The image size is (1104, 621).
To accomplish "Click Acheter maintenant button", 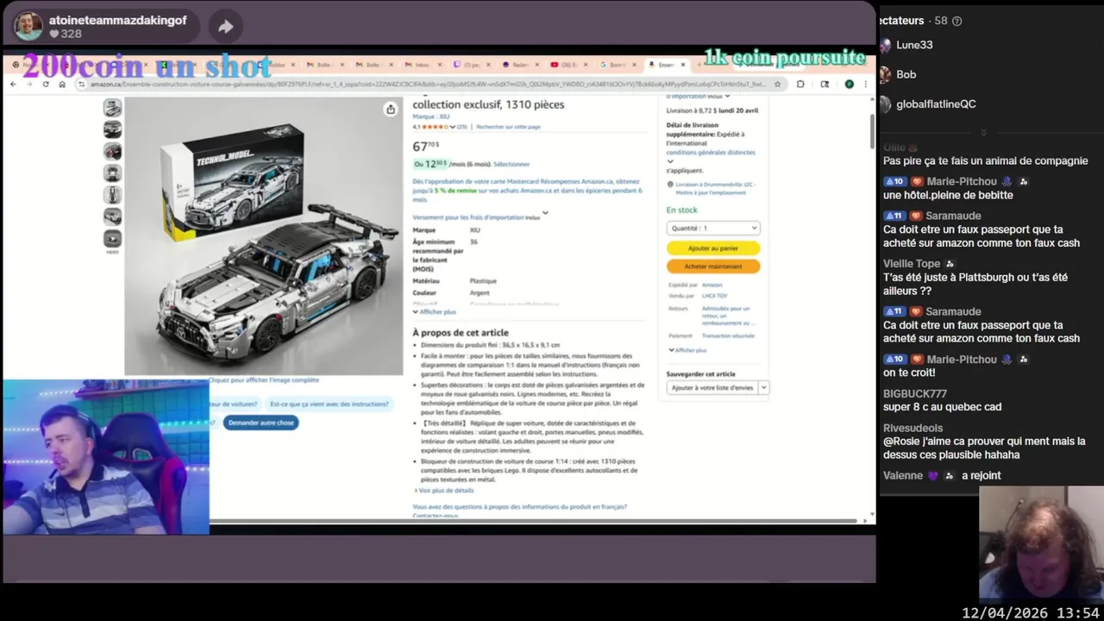I will (713, 267).
